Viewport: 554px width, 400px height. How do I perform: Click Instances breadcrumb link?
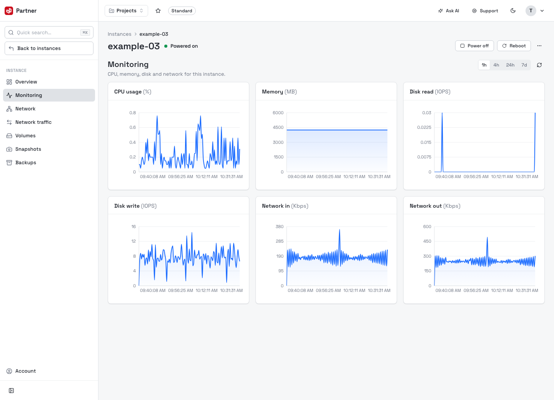(x=119, y=34)
